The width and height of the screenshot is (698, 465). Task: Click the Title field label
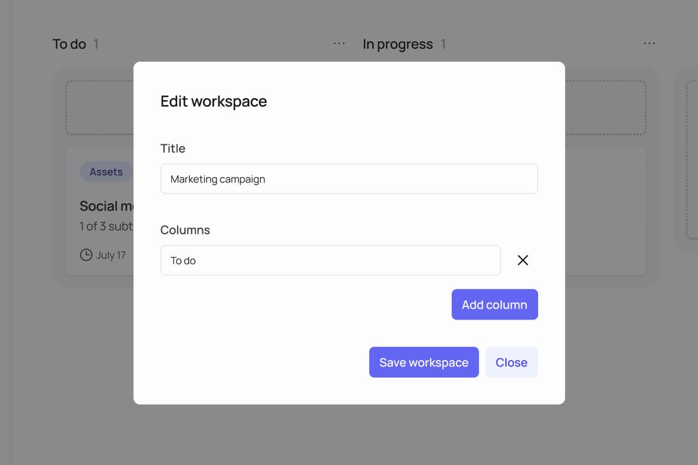(173, 148)
